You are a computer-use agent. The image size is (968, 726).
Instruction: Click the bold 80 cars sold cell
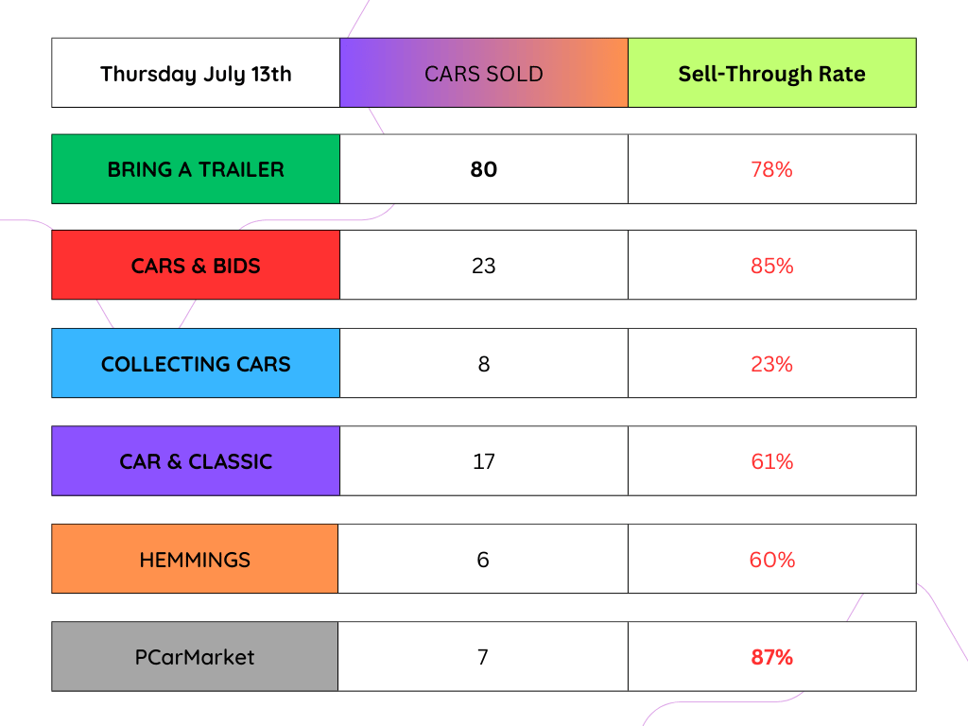coord(484,169)
